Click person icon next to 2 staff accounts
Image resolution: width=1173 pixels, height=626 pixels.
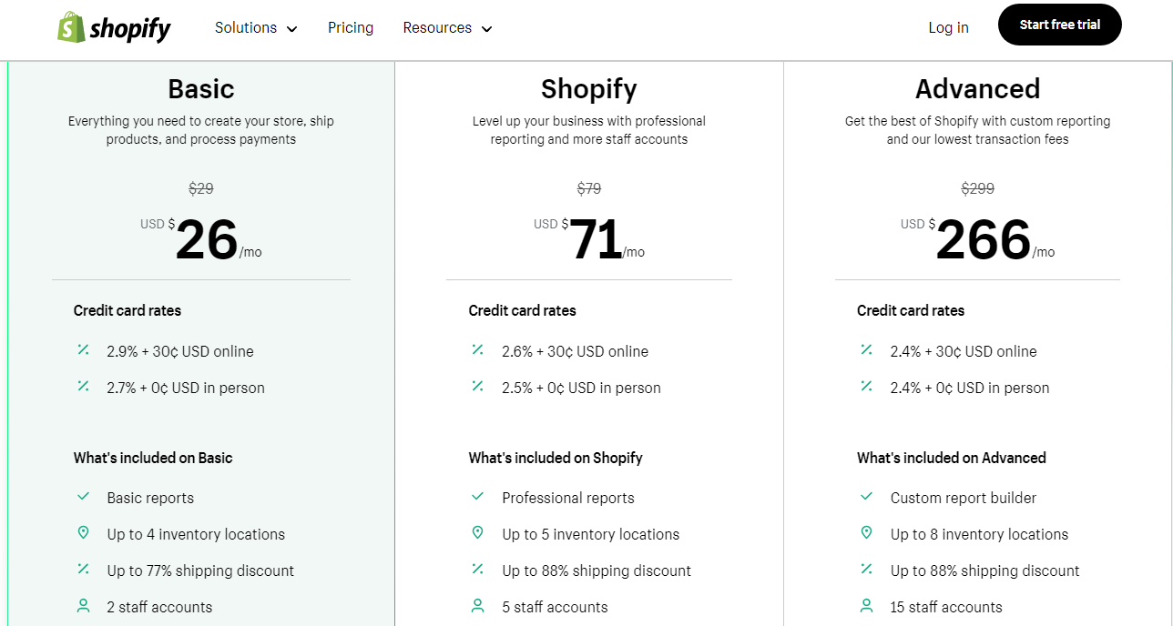83,606
